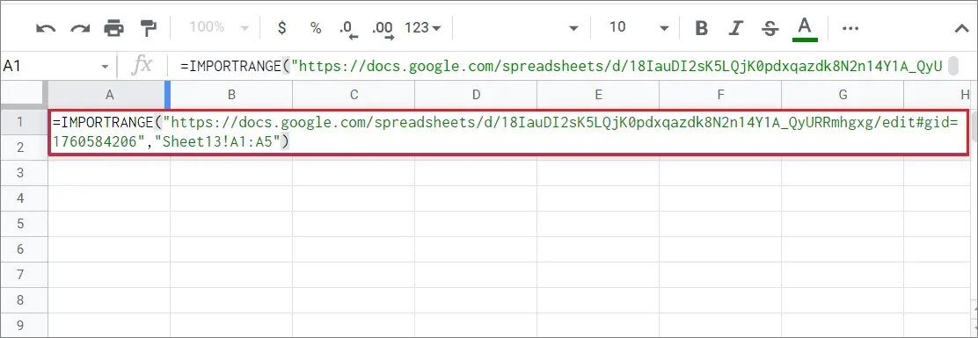Open the font size 10 dropdown
Image resolution: width=978 pixels, height=338 pixels.
638,27
